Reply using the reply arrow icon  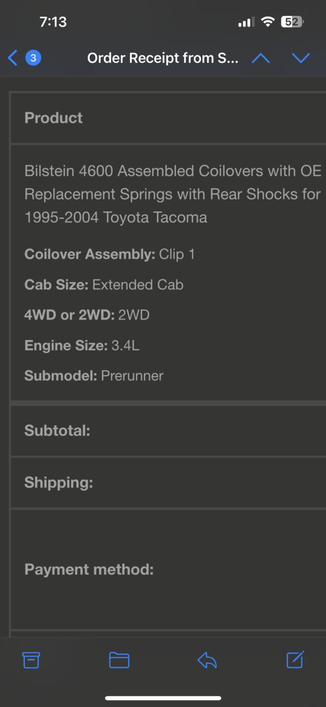coord(207,660)
